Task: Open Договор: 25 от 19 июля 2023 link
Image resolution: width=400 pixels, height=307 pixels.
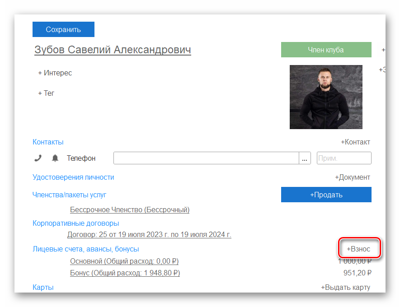Action: point(149,234)
